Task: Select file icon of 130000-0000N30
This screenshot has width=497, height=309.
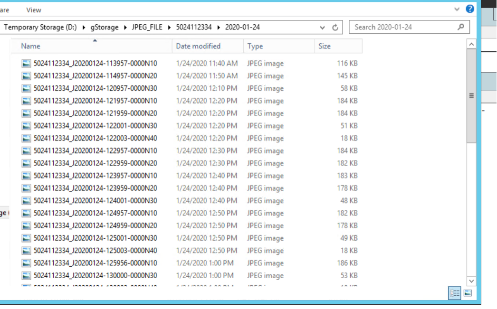Action: click(x=26, y=276)
